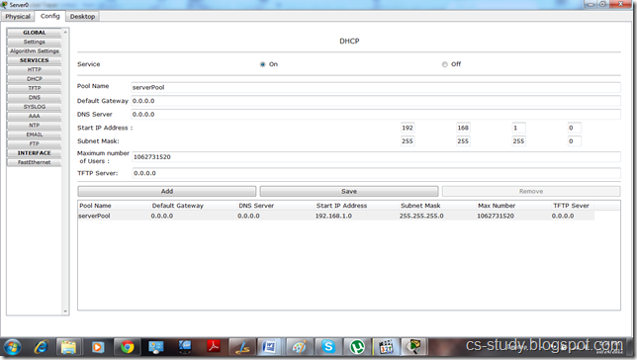Click the Default Gateway input field
The height and width of the screenshot is (360, 637).
tap(376, 101)
